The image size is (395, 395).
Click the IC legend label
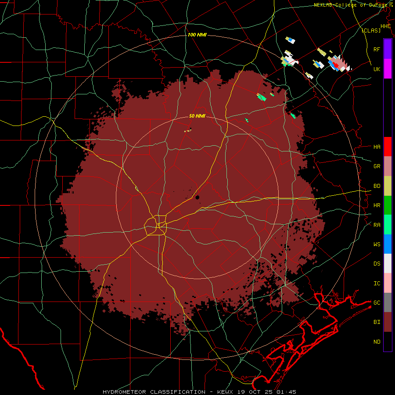click(377, 283)
